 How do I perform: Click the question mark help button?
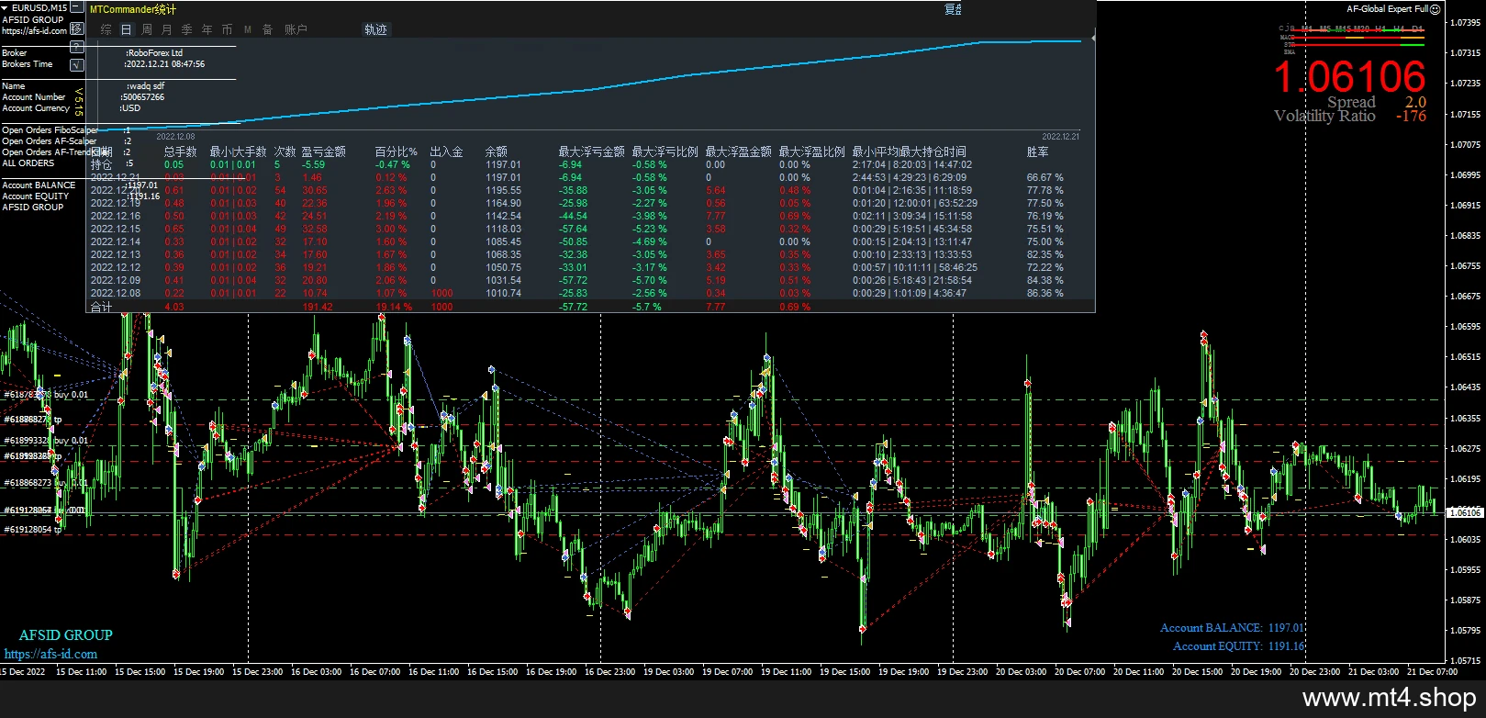click(x=77, y=49)
